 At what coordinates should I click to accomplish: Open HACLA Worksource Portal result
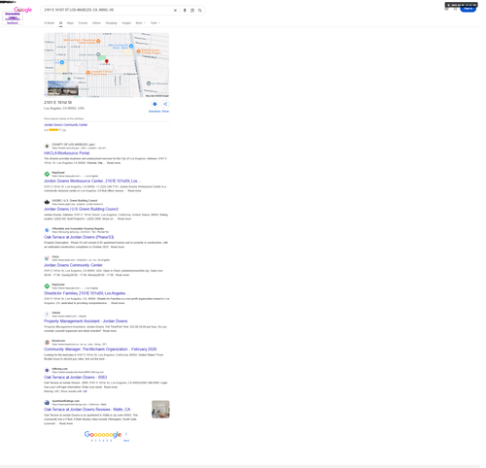tap(67, 153)
